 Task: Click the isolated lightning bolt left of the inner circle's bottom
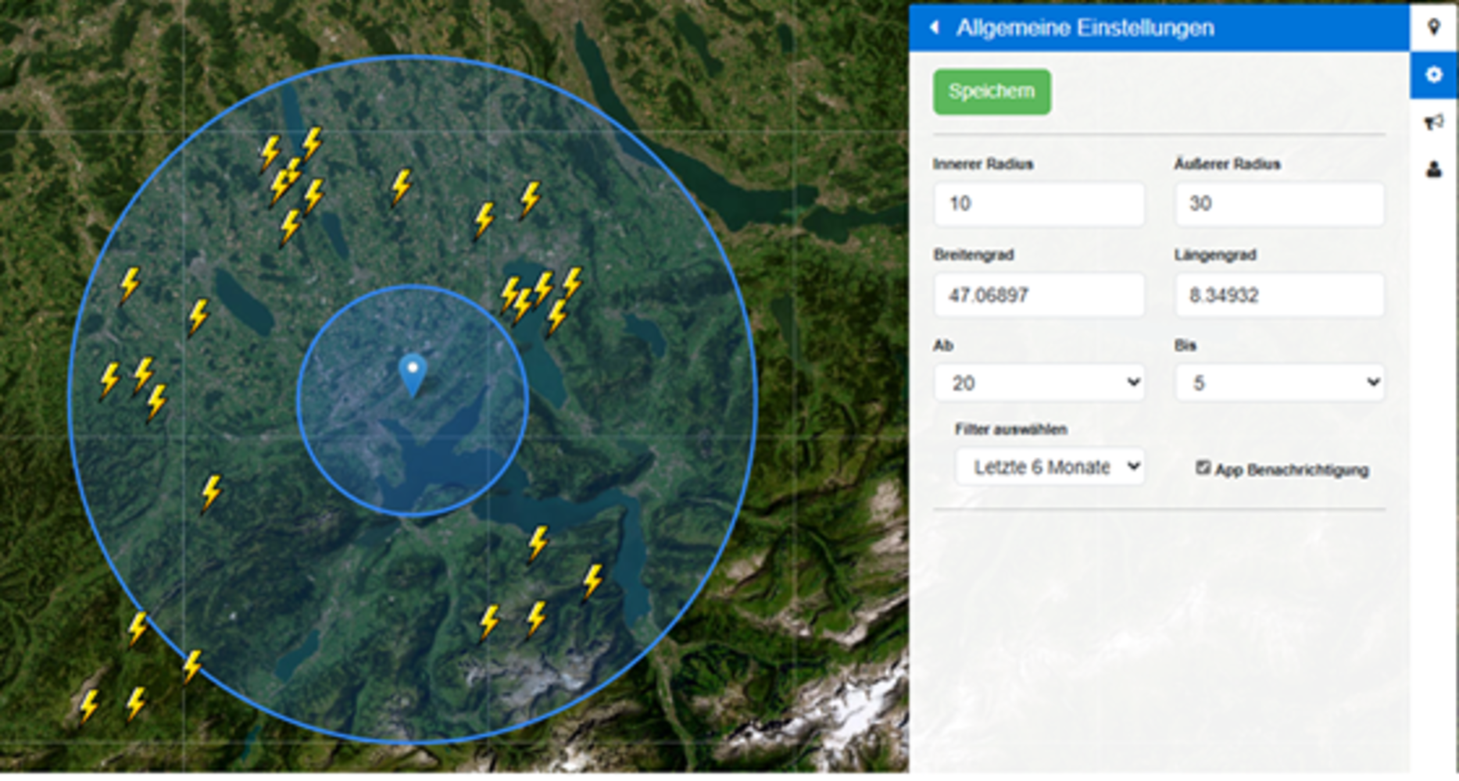pos(212,494)
